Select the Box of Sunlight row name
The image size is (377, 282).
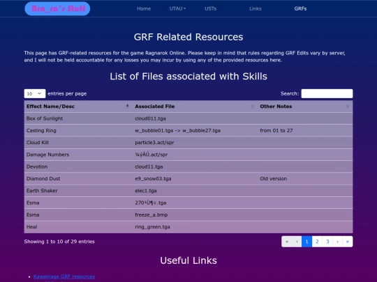click(x=45, y=118)
